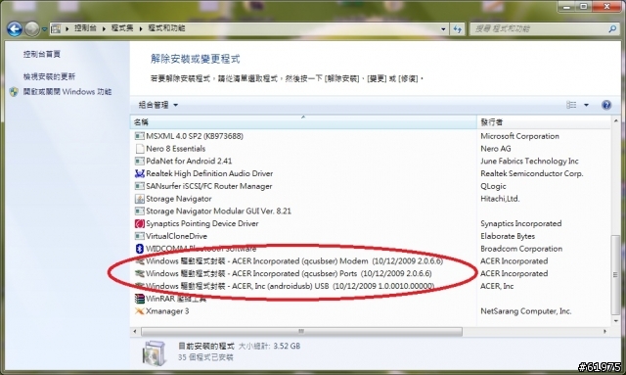Open 開啟或關閉 Windows 功能 link

coord(67,92)
